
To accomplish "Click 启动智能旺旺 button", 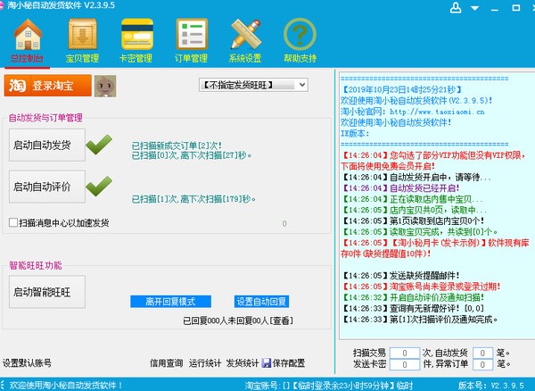I will click(x=47, y=291).
